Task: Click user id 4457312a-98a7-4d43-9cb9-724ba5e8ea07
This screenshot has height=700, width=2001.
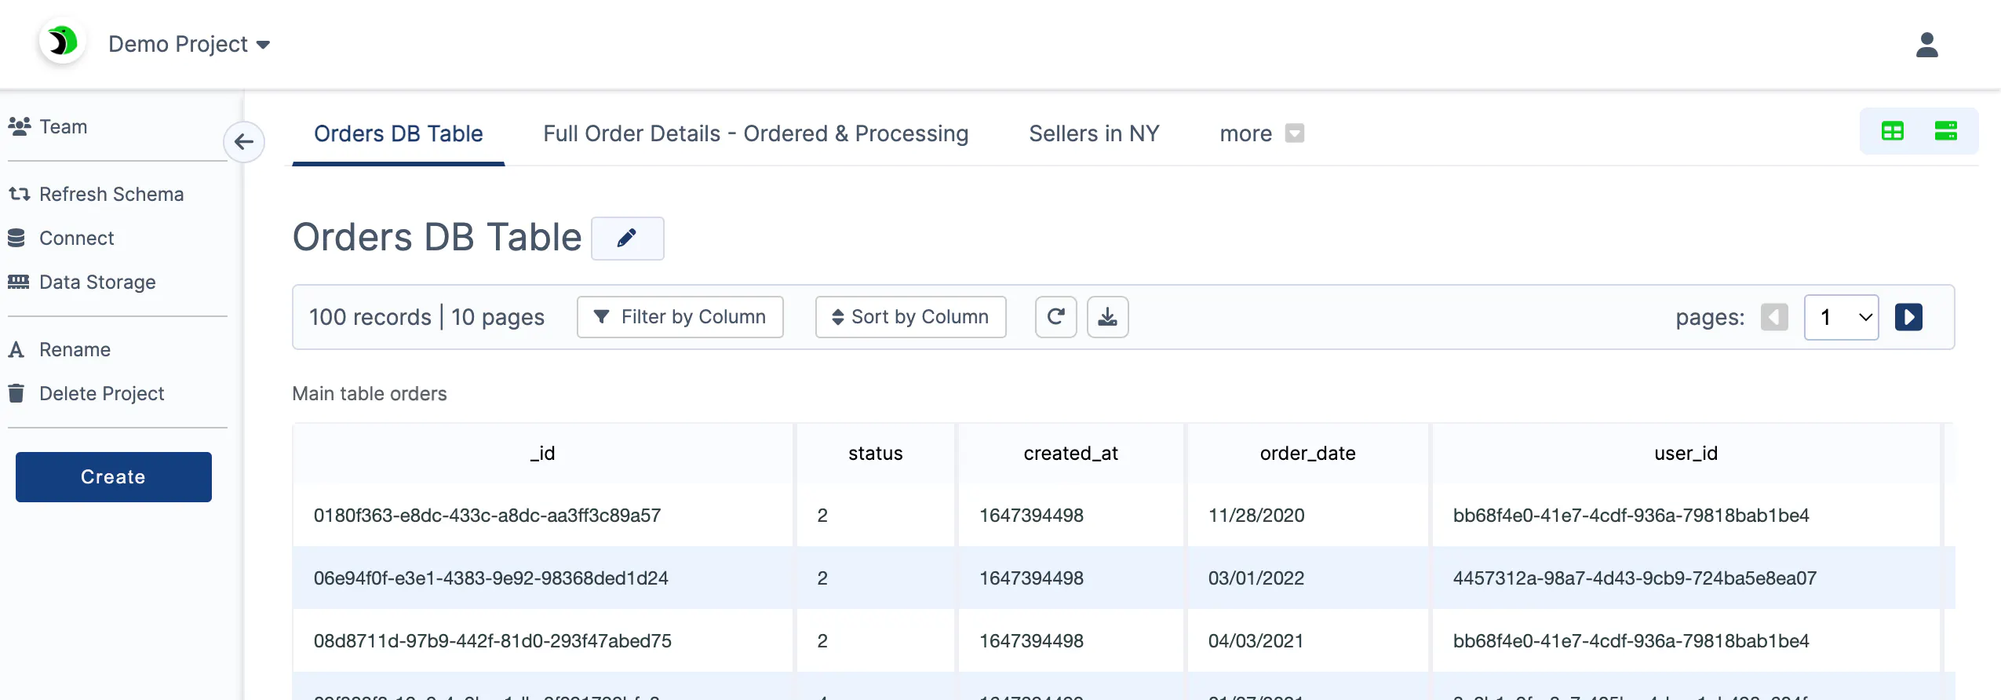Action: pos(1686,578)
